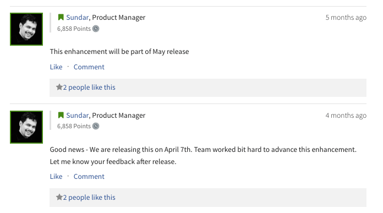View people who like the May release post

tap(89, 88)
